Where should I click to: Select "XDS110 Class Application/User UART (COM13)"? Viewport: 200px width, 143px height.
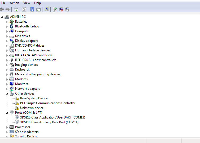(53, 117)
